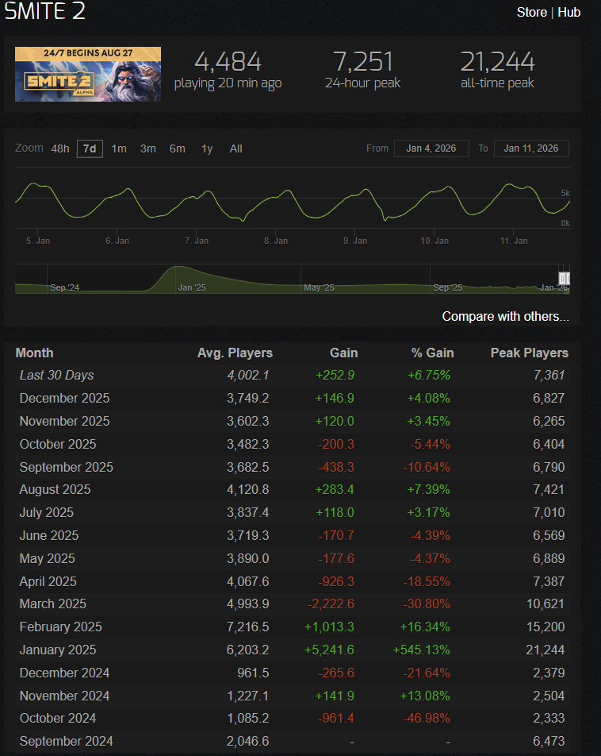Click the +6.75% gain value

(429, 375)
